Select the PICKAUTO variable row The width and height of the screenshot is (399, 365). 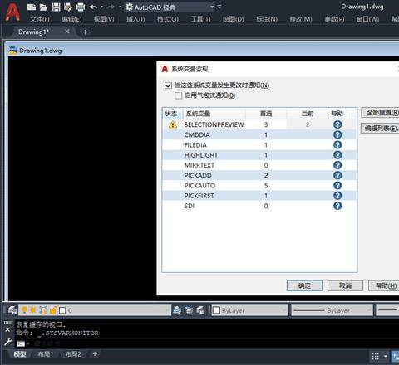[259, 186]
